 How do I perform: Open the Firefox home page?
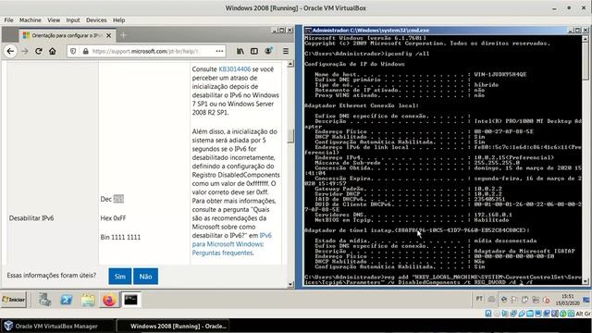[53, 51]
